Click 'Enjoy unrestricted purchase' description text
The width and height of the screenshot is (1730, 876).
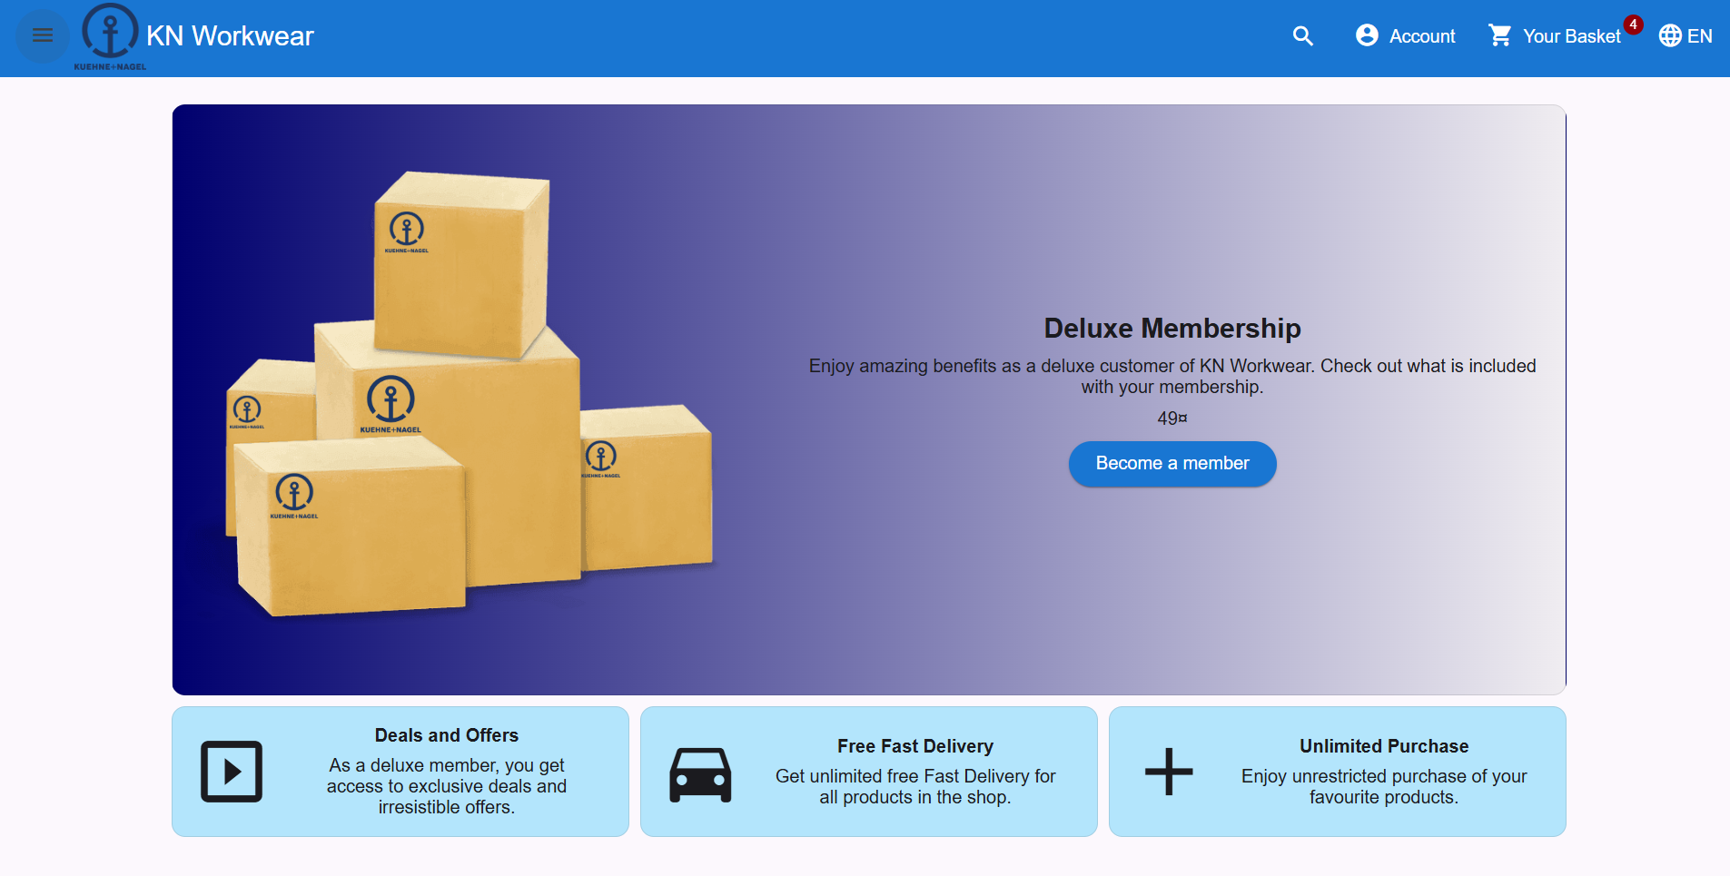tap(1384, 786)
